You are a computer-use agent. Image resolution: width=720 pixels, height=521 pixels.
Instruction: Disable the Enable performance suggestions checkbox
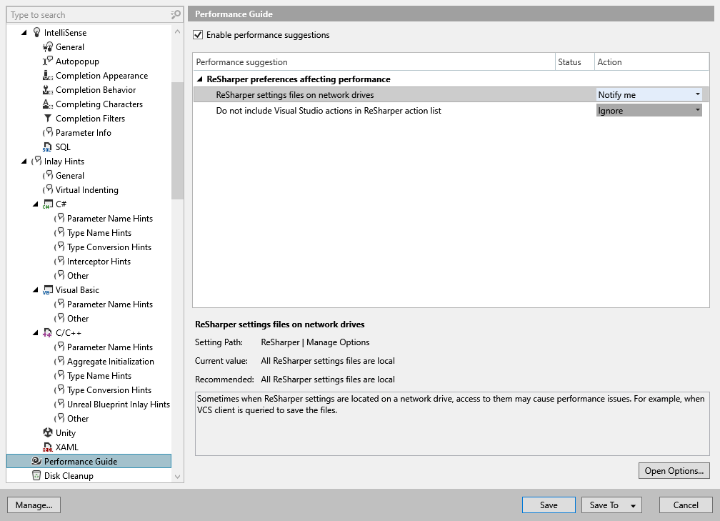(x=199, y=34)
